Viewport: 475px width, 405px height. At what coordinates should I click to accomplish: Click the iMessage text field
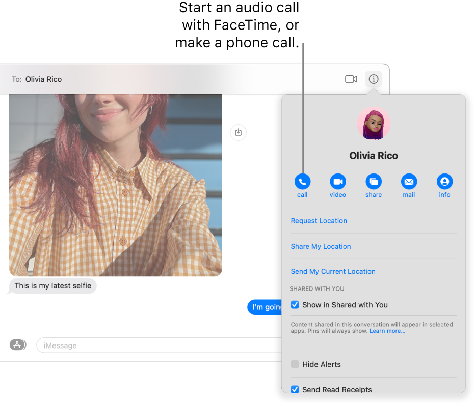tap(159, 345)
